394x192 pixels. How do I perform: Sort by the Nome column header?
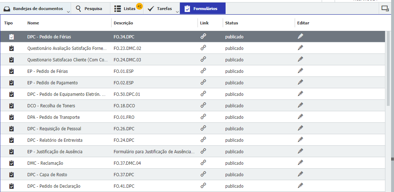click(33, 23)
